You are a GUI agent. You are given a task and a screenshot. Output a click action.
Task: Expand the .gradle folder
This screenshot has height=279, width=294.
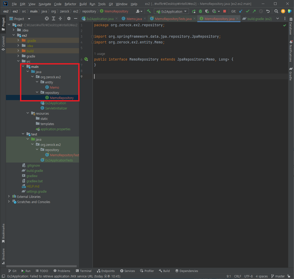tap(18, 40)
